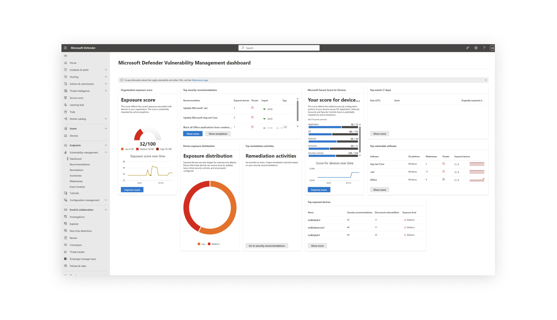Open Weaknesses in the navigation
The image size is (557, 320).
(x=76, y=181)
